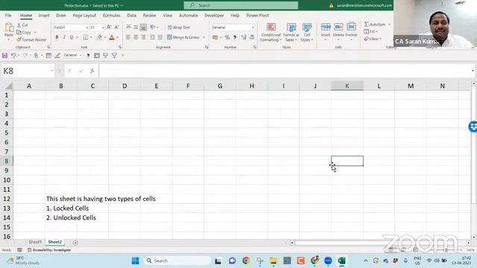Image resolution: width=477 pixels, height=268 pixels.
Task: Toggle Center horizontal alignment
Action: pyautogui.click(x=136, y=37)
